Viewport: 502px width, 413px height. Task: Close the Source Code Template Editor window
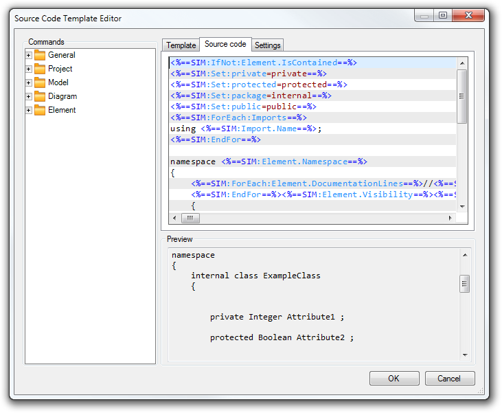tap(468, 15)
